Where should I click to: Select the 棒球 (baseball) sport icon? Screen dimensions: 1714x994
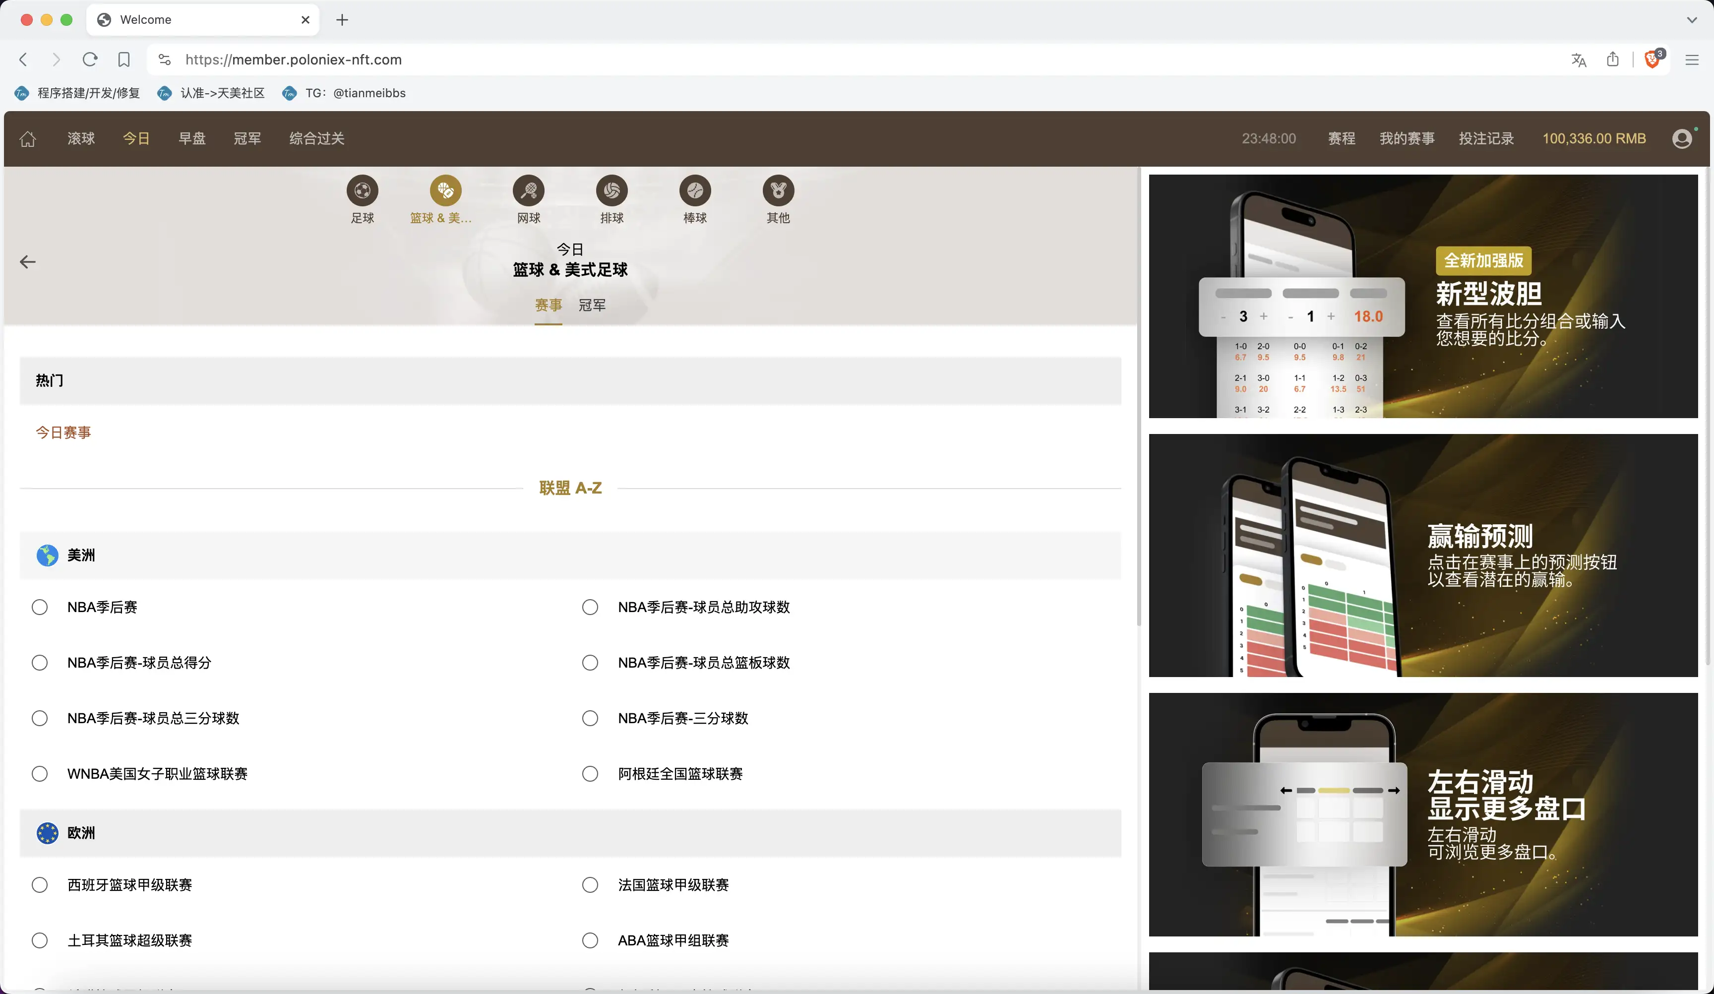695,190
